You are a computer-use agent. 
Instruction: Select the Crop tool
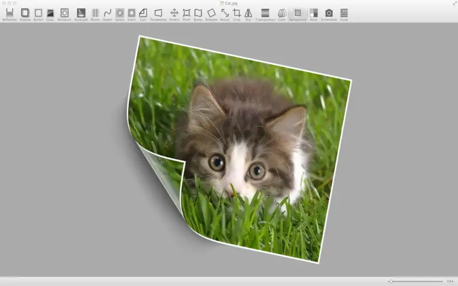(236, 15)
